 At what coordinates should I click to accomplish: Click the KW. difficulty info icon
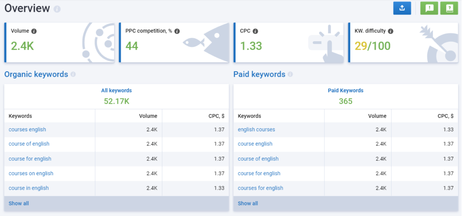click(x=390, y=31)
